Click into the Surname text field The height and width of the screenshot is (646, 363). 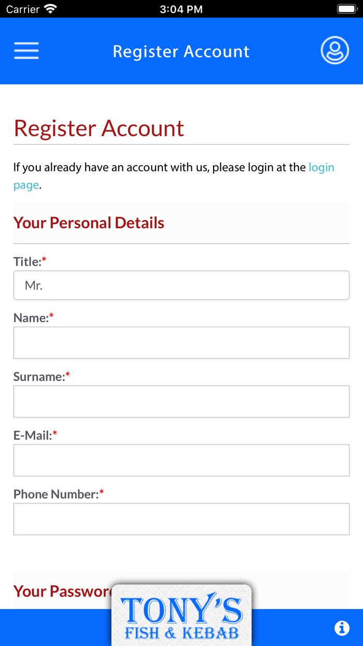181,401
